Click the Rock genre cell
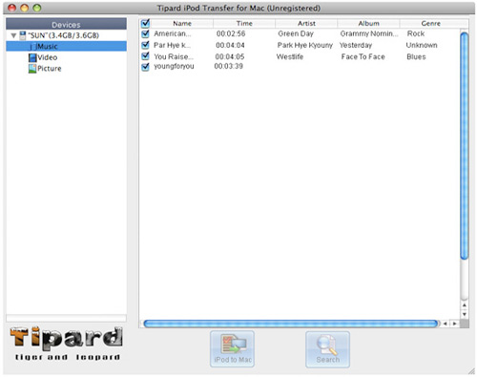 [x=416, y=33]
